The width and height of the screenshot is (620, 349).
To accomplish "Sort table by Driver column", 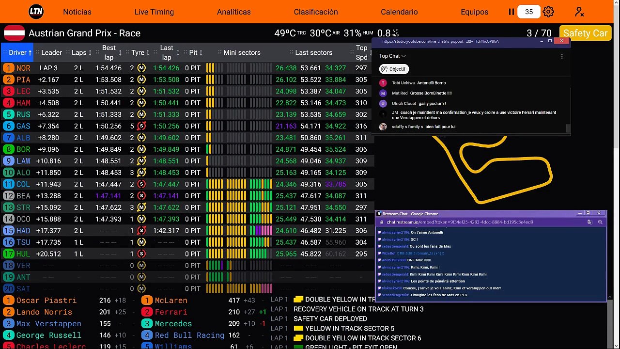I will (x=17, y=52).
